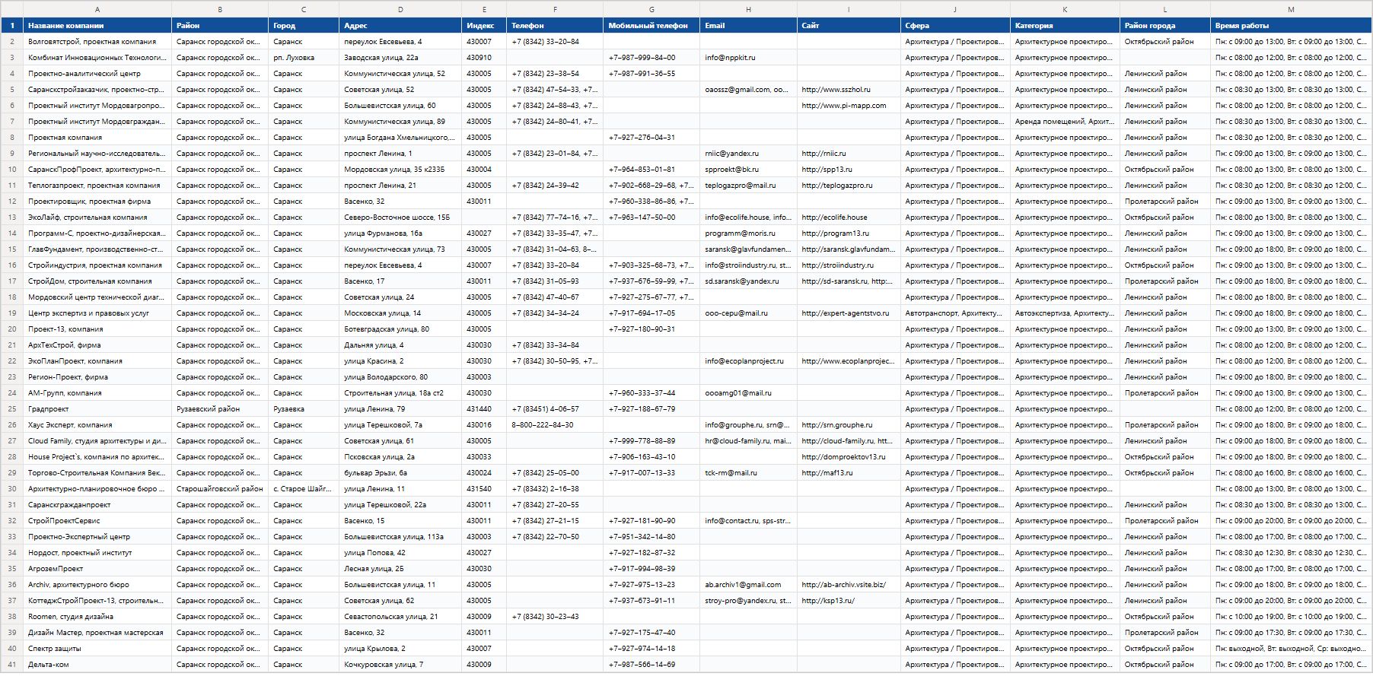
Task: Click phone cell 8-800-222-84-30
Action: click(555, 425)
